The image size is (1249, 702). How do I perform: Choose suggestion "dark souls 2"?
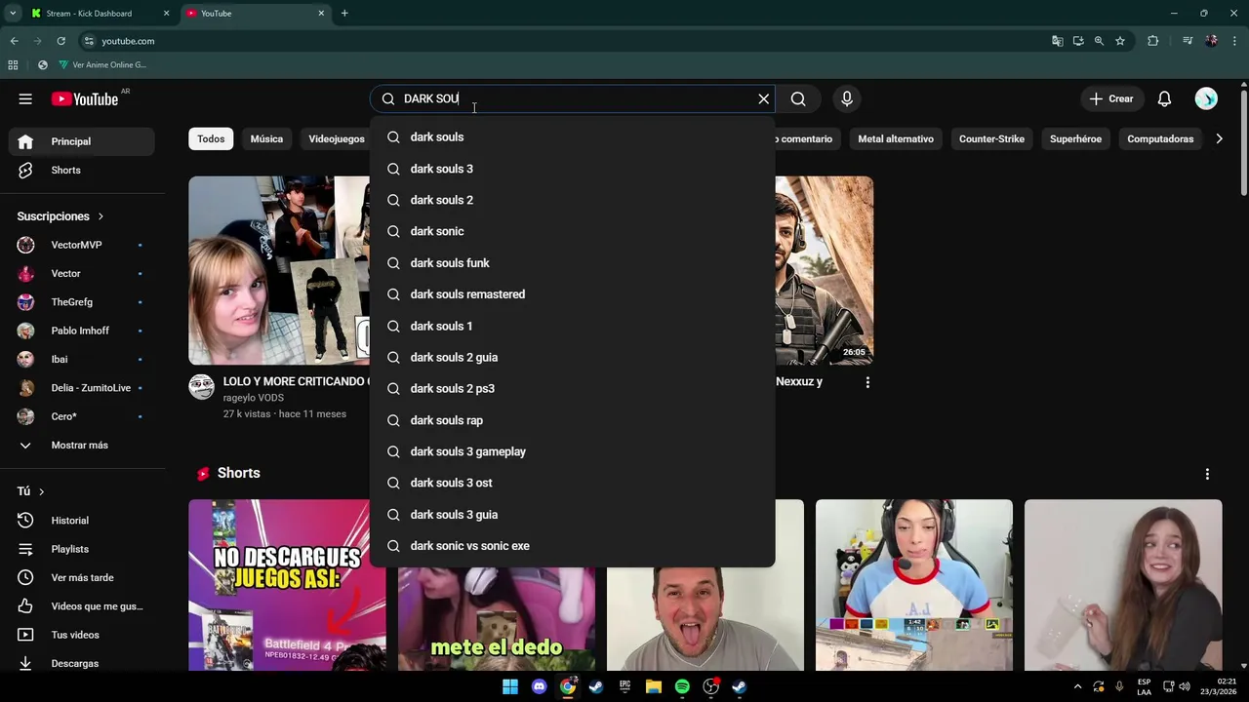click(572, 200)
